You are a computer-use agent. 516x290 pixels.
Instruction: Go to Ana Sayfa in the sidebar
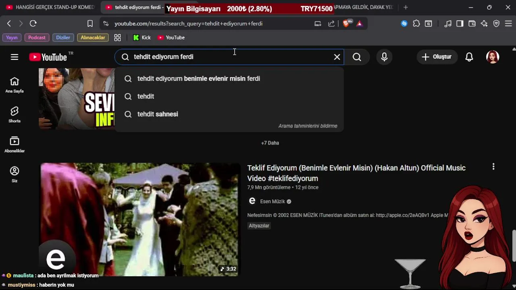[15, 85]
